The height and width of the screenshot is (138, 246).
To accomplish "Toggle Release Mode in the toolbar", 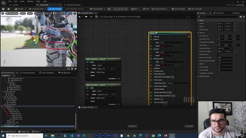I will (x=96, y=9).
